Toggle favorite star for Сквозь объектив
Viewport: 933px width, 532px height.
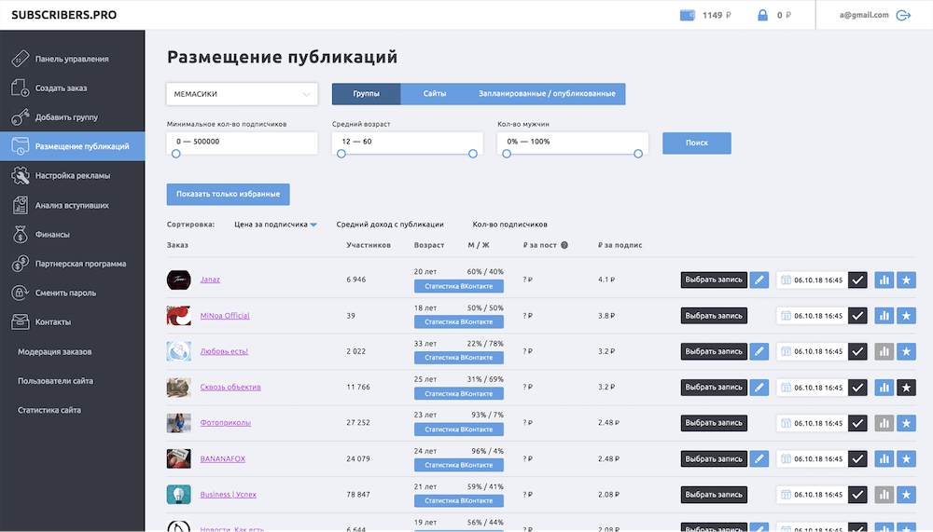(x=906, y=388)
